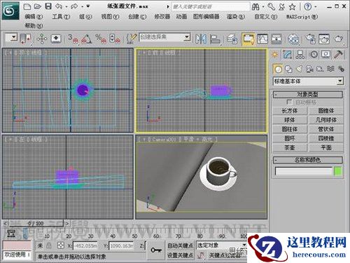Click the 3ds Max application logo button
The image size is (350, 263).
click(10, 11)
